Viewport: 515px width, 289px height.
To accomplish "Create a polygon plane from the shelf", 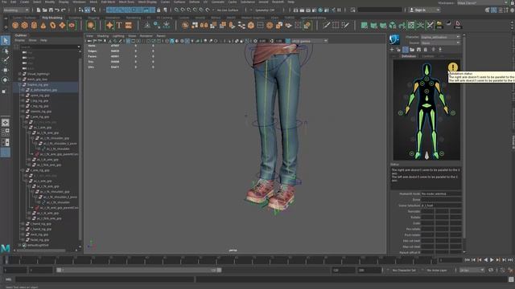I will (62, 25).
